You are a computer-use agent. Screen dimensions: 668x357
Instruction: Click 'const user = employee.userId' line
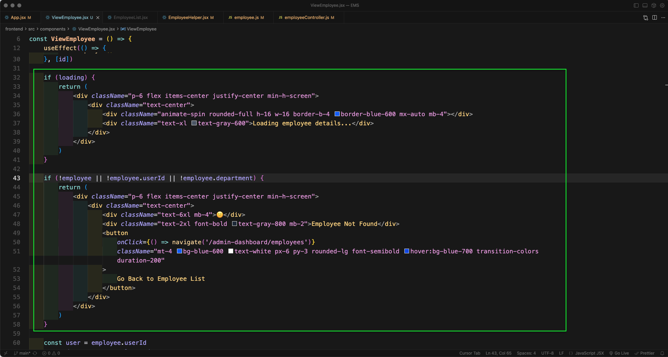click(95, 343)
